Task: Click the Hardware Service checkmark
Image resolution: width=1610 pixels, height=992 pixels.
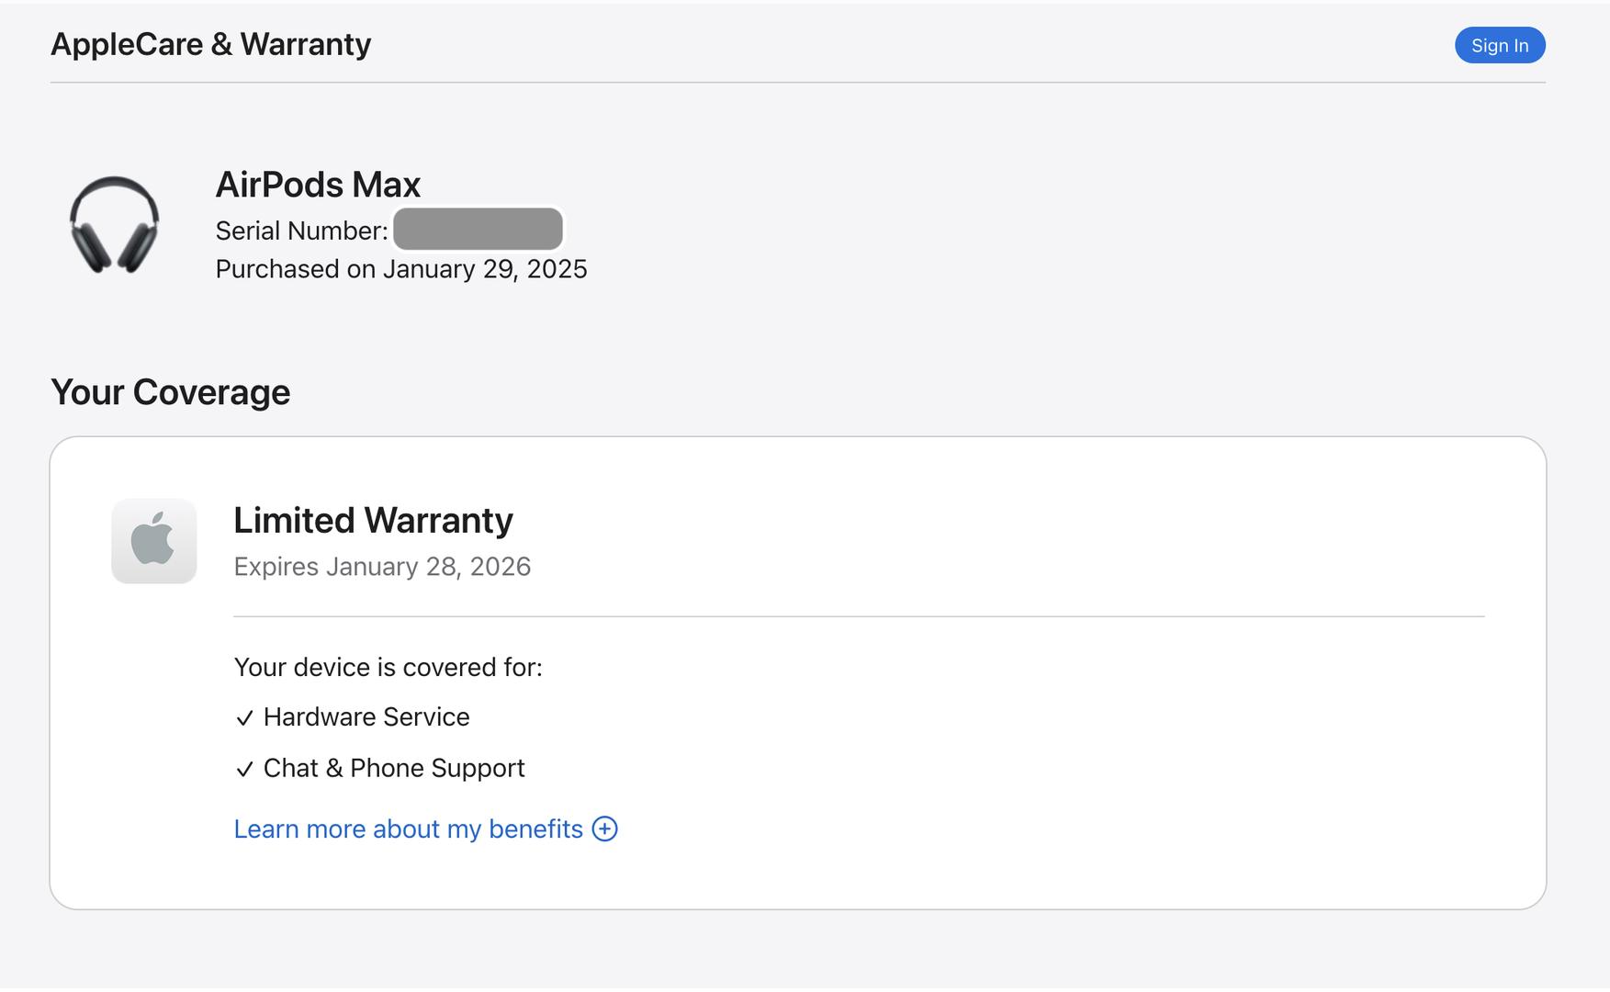Action: tap(243, 718)
